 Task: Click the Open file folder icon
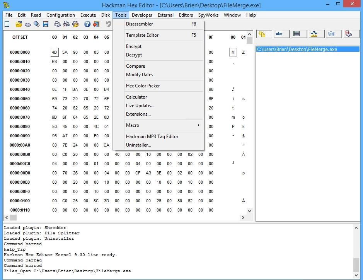[x=19, y=24]
